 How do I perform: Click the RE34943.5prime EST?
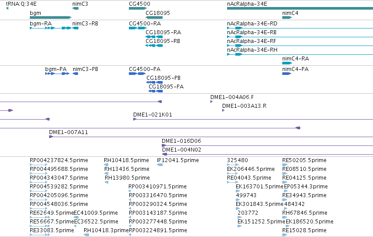click(285, 200)
